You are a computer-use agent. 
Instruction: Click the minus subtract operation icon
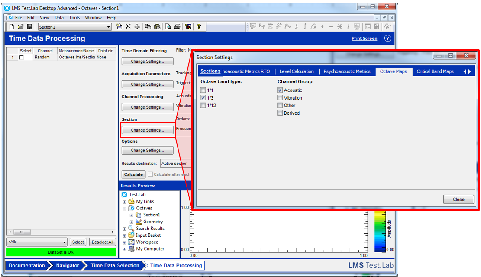click(x=331, y=27)
